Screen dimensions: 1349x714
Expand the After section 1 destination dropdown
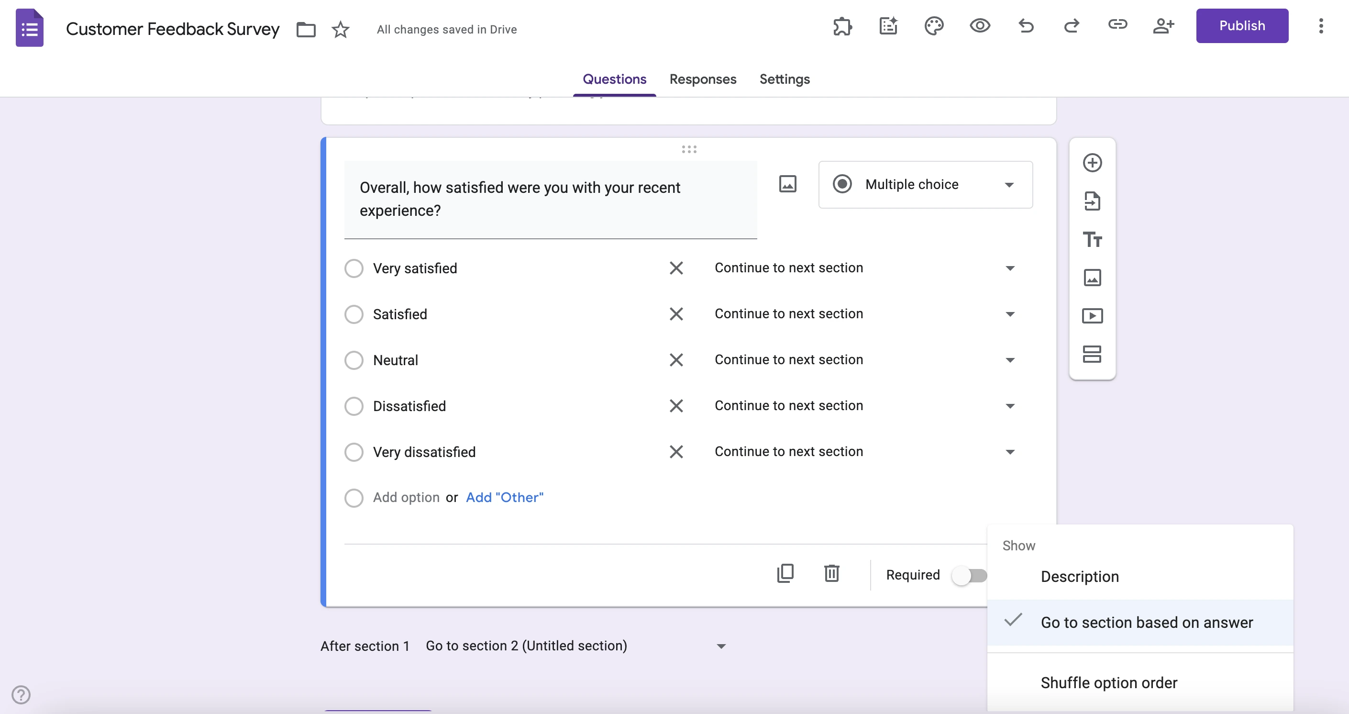point(721,646)
